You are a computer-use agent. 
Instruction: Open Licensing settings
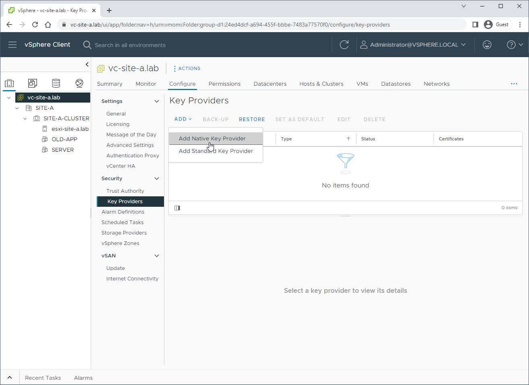pyautogui.click(x=118, y=124)
